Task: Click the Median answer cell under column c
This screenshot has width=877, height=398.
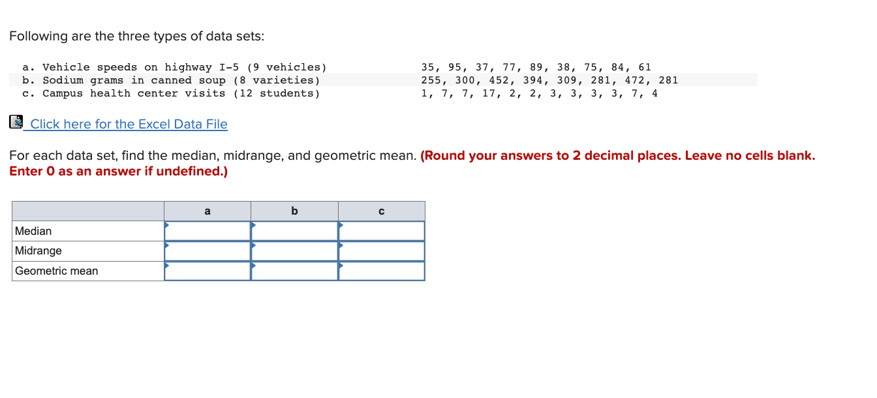Action: click(382, 230)
